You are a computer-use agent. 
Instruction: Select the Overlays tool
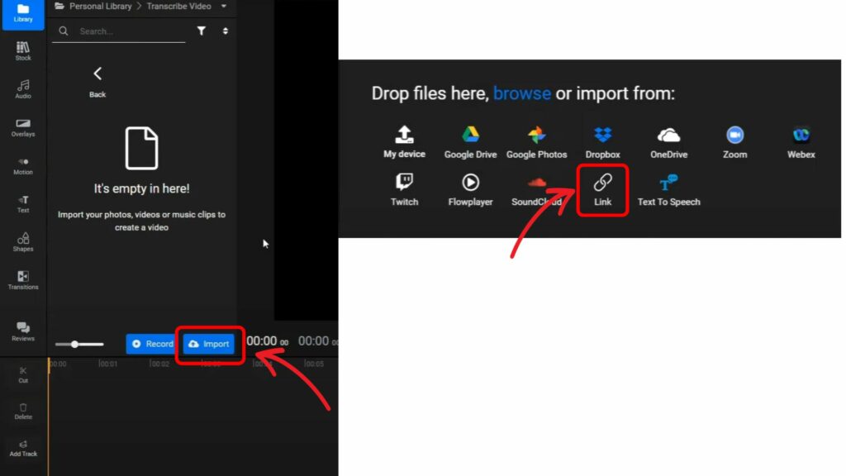pyautogui.click(x=22, y=128)
